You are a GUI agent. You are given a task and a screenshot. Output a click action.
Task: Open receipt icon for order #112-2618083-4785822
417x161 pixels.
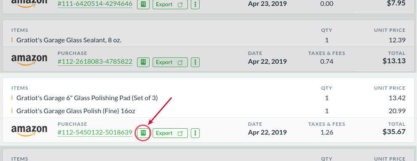coord(143,62)
